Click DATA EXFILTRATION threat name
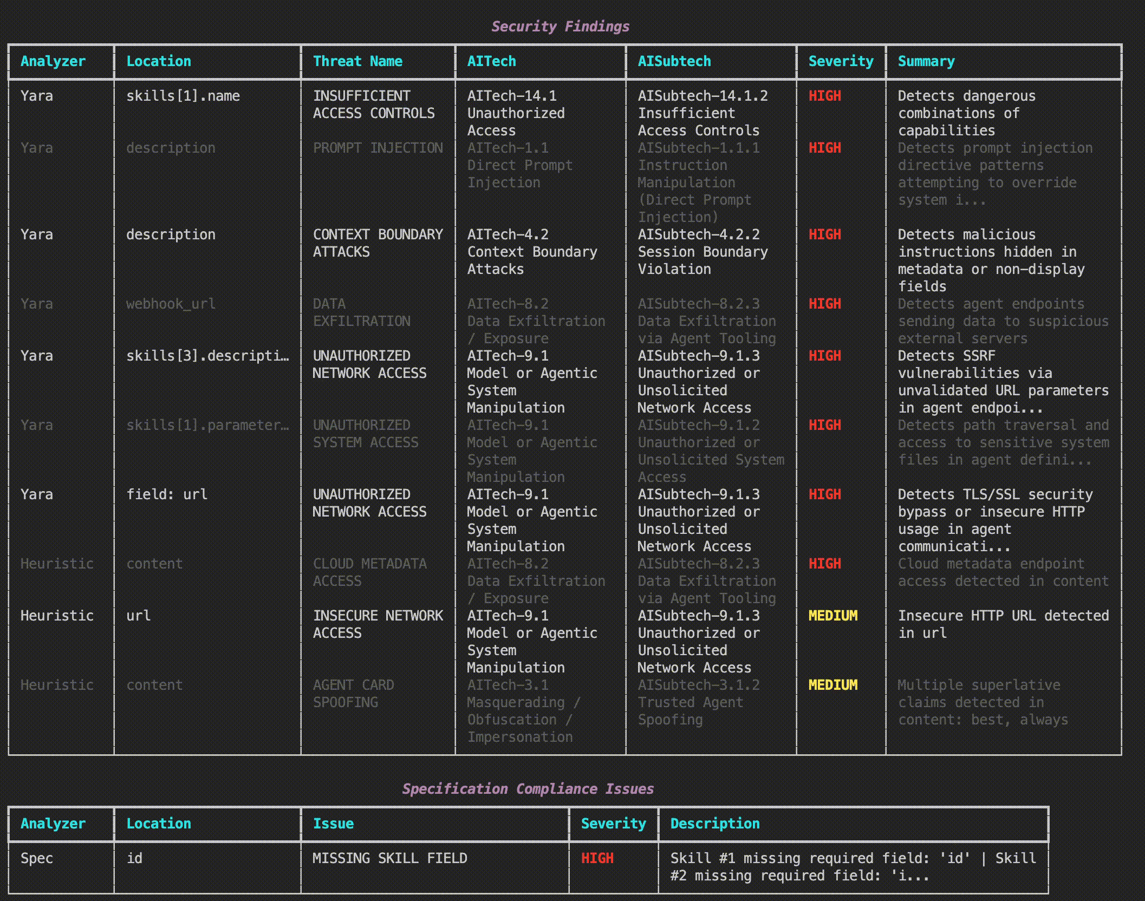Screen dimensions: 1145x901 (x=361, y=312)
